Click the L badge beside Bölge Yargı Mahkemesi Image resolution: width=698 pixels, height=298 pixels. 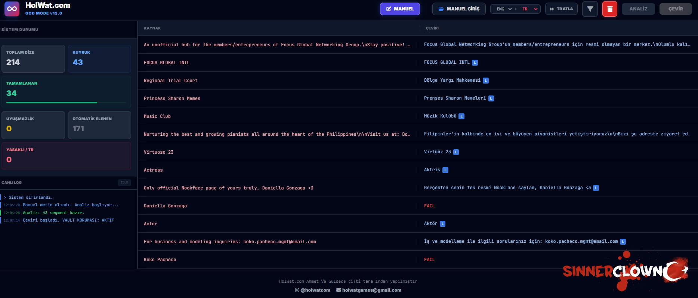(x=486, y=81)
